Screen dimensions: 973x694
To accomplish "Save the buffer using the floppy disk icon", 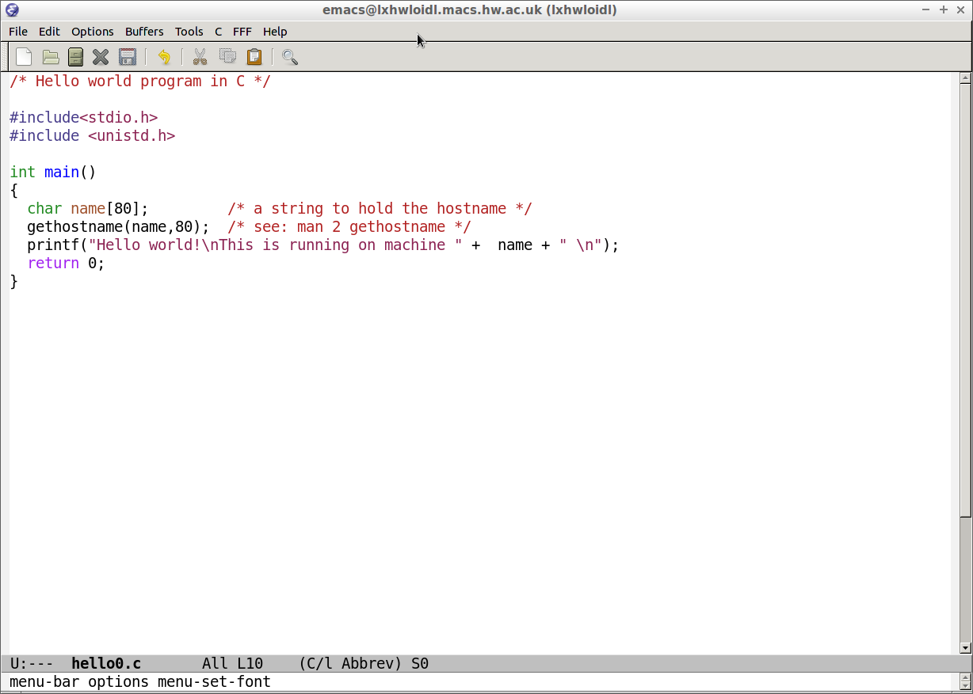I will click(127, 57).
